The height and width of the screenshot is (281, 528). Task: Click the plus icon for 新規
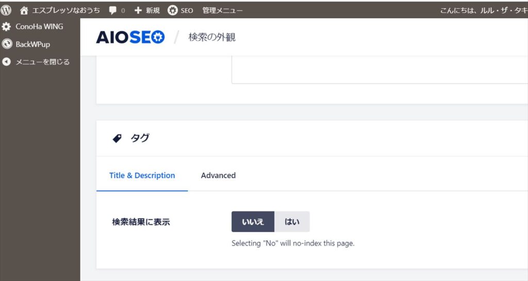(138, 10)
